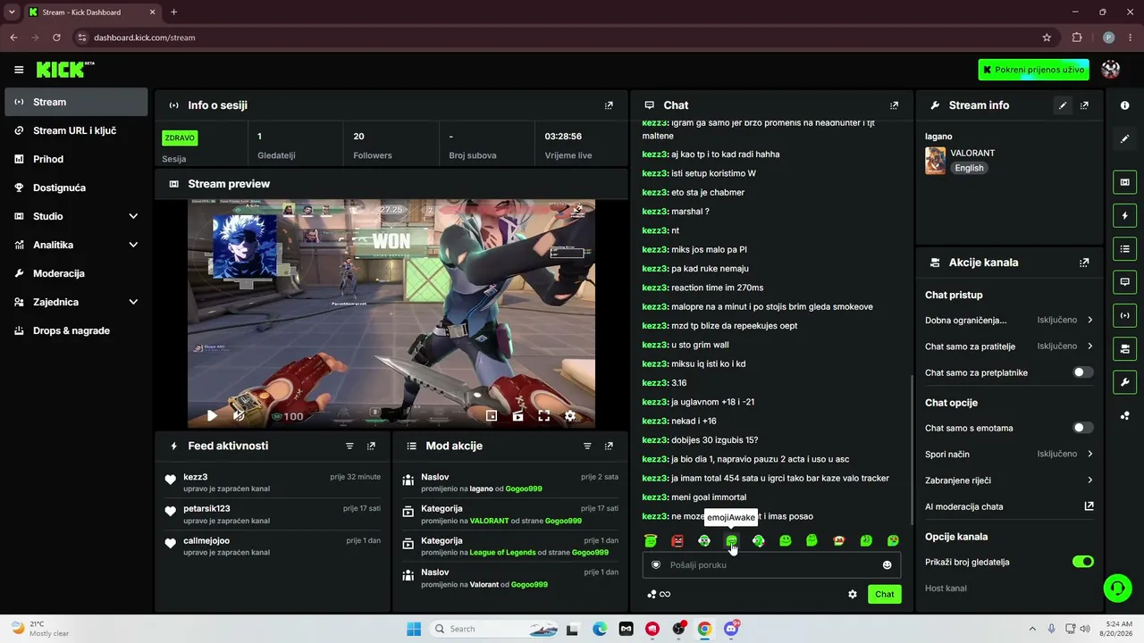The image size is (1144, 643).
Task: Pop out the Mod akcije panel
Action: (609, 446)
